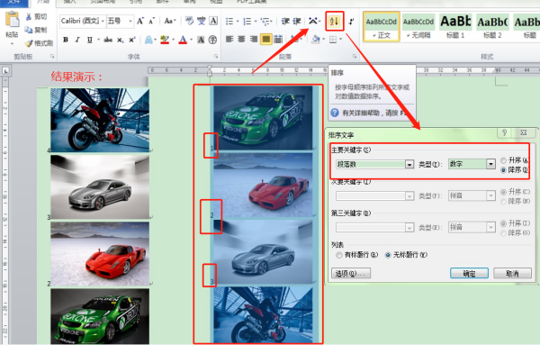
Task: Toggle Show/Hide paragraph marks icon
Action: [x=351, y=22]
